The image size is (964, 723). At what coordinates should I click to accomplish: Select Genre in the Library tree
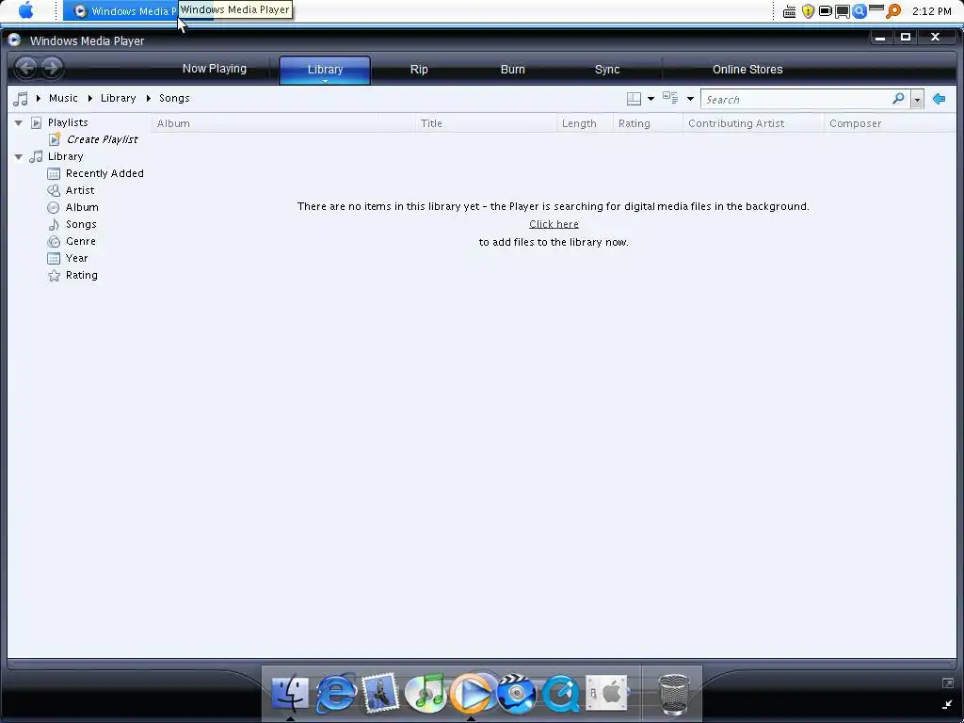(x=81, y=241)
